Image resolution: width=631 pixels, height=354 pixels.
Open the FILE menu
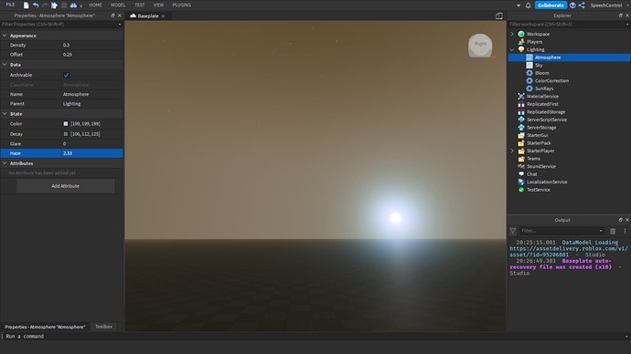[x=10, y=5]
